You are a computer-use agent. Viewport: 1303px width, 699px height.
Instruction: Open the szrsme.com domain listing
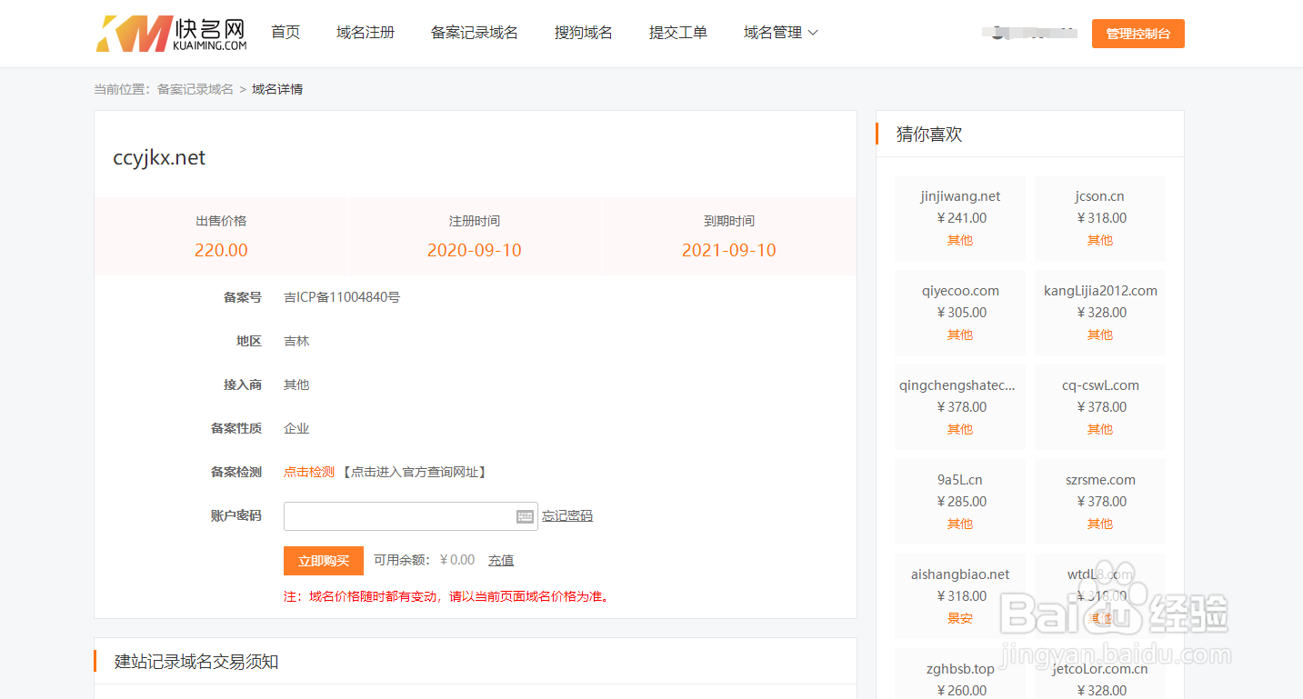coord(1099,479)
